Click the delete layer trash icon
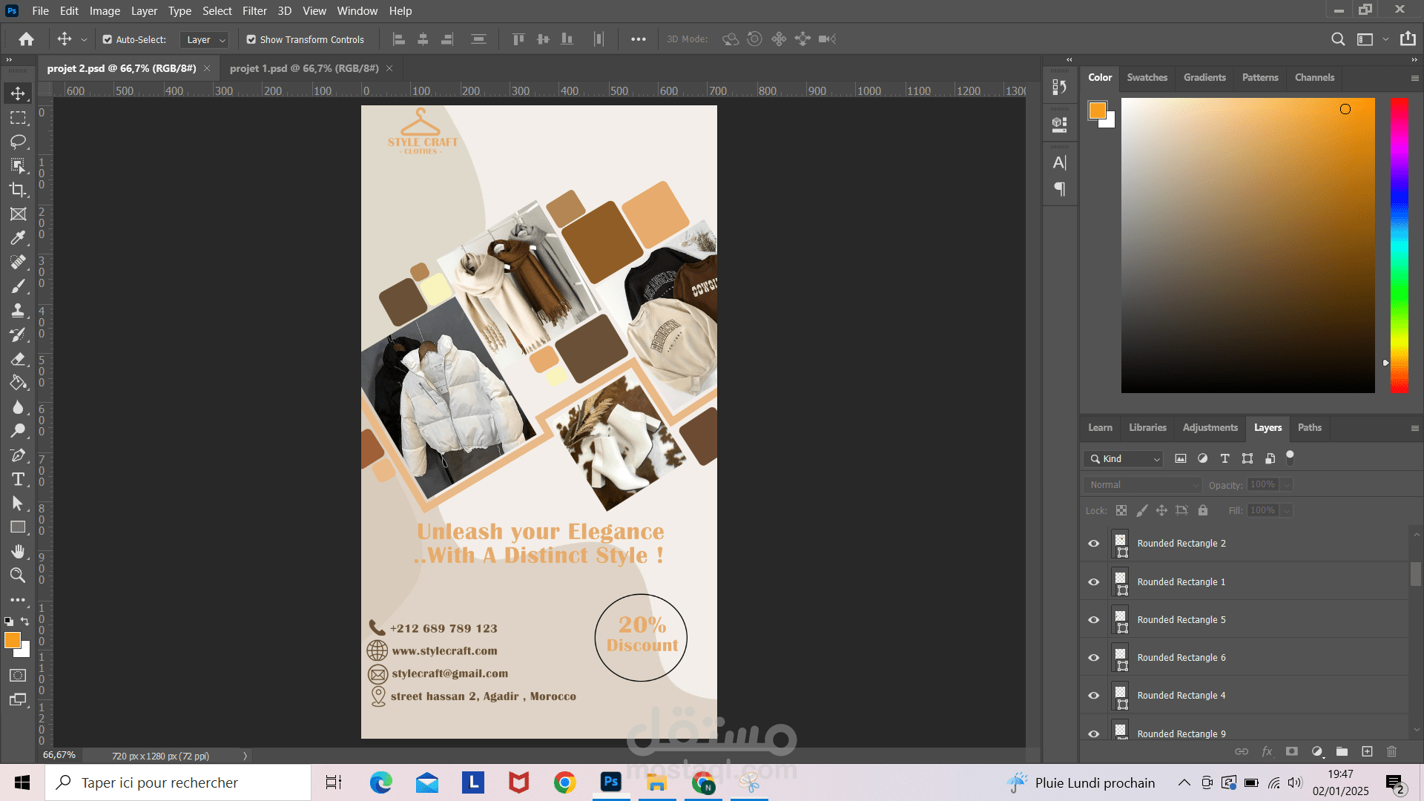Screen dimensions: 1424x801 coord(1391,751)
